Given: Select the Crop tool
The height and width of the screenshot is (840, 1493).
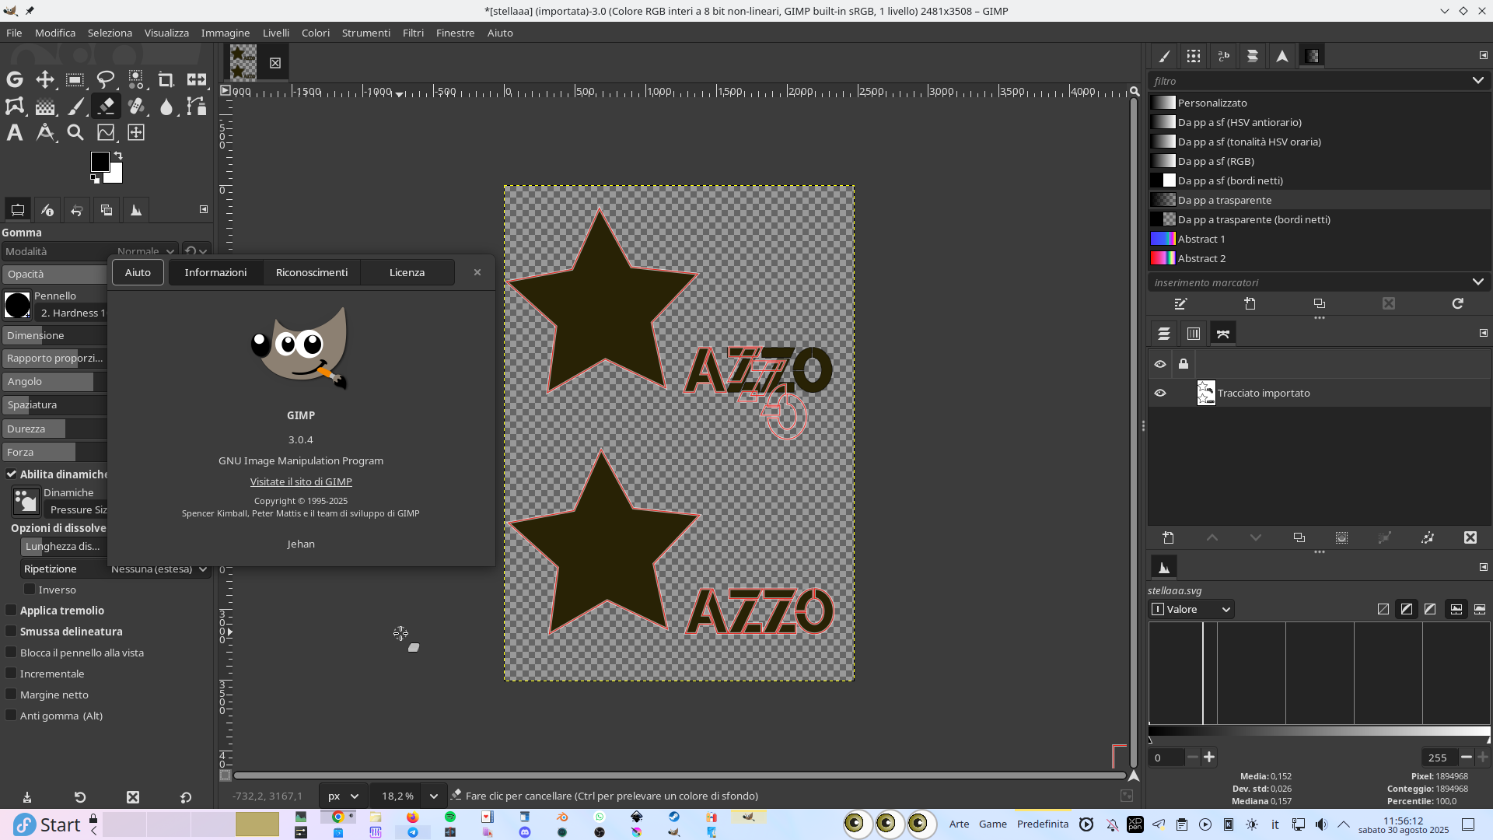Looking at the screenshot, I should [166, 79].
